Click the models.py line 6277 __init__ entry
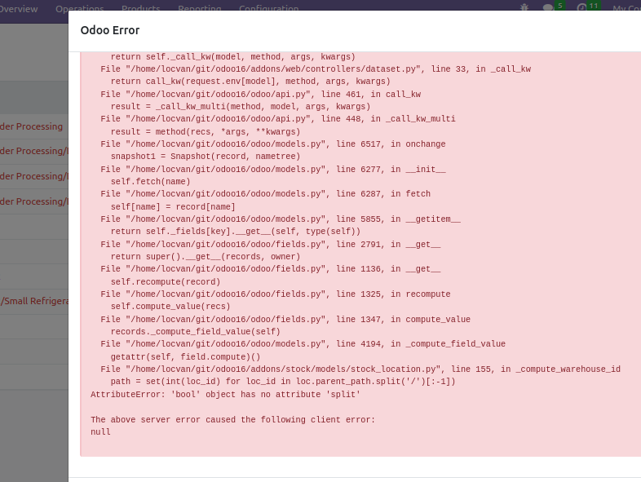The image size is (641, 482). click(x=273, y=170)
